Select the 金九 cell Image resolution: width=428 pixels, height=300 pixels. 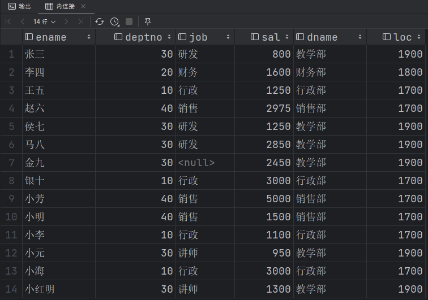click(59, 162)
